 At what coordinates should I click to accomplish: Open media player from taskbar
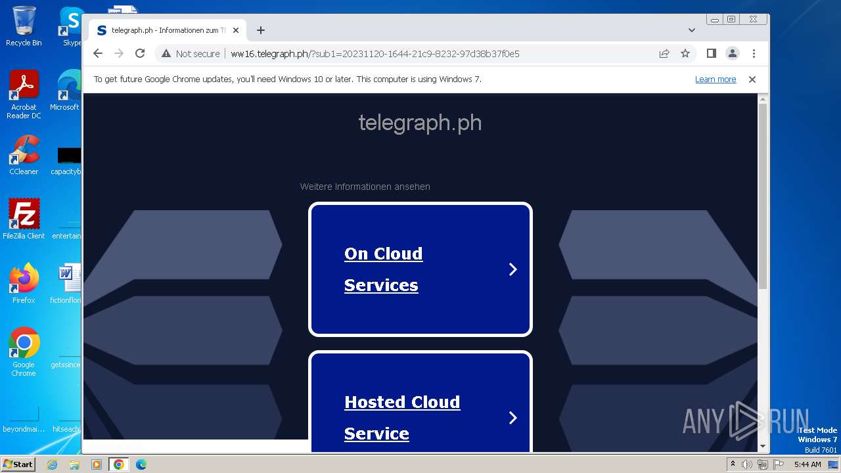click(97, 464)
